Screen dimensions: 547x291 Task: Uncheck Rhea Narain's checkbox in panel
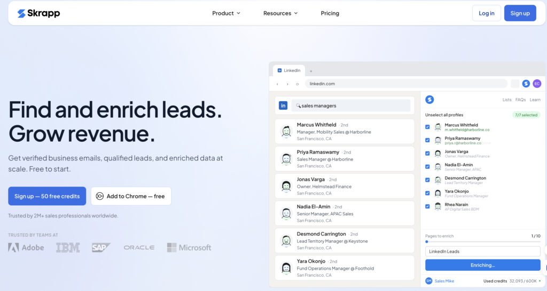427,206
